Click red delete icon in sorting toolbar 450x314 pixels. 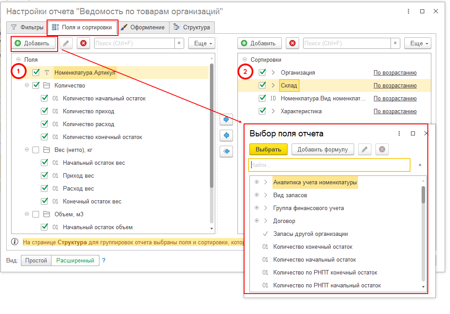point(292,43)
